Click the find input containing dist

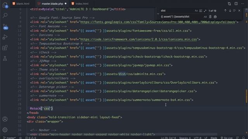coord(177,10)
